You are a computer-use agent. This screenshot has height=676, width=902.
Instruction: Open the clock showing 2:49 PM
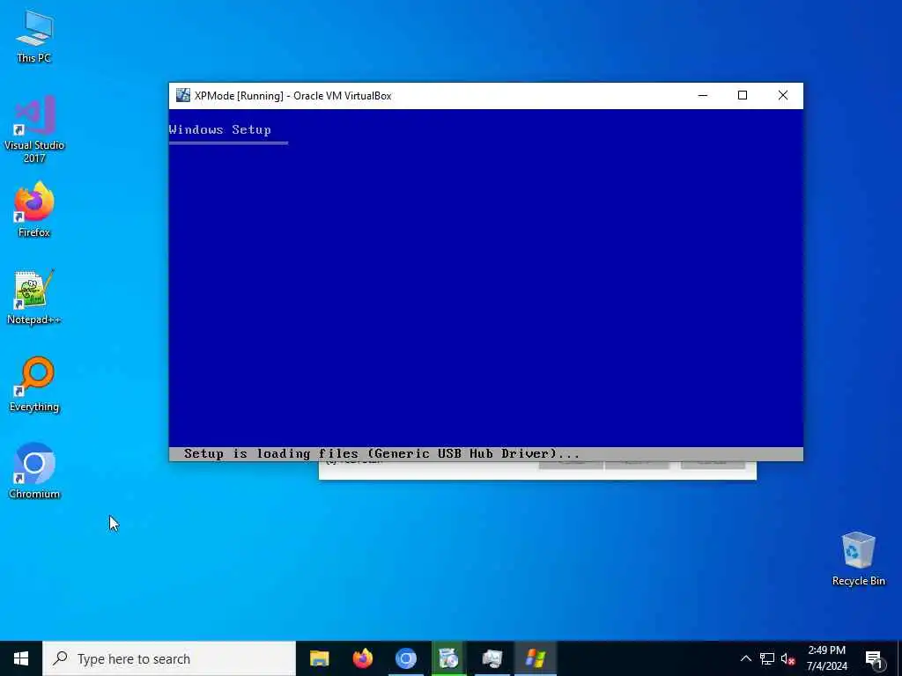pos(826,658)
